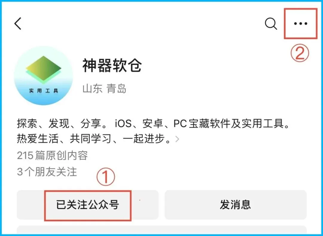Tap the partially visible gray bar at bottom

coord(162,230)
